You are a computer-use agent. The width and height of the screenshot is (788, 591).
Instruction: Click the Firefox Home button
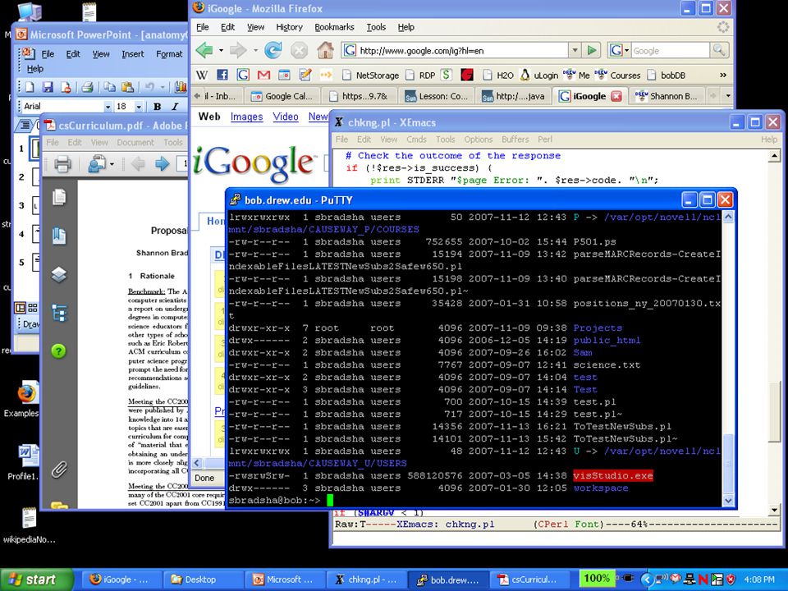point(325,50)
